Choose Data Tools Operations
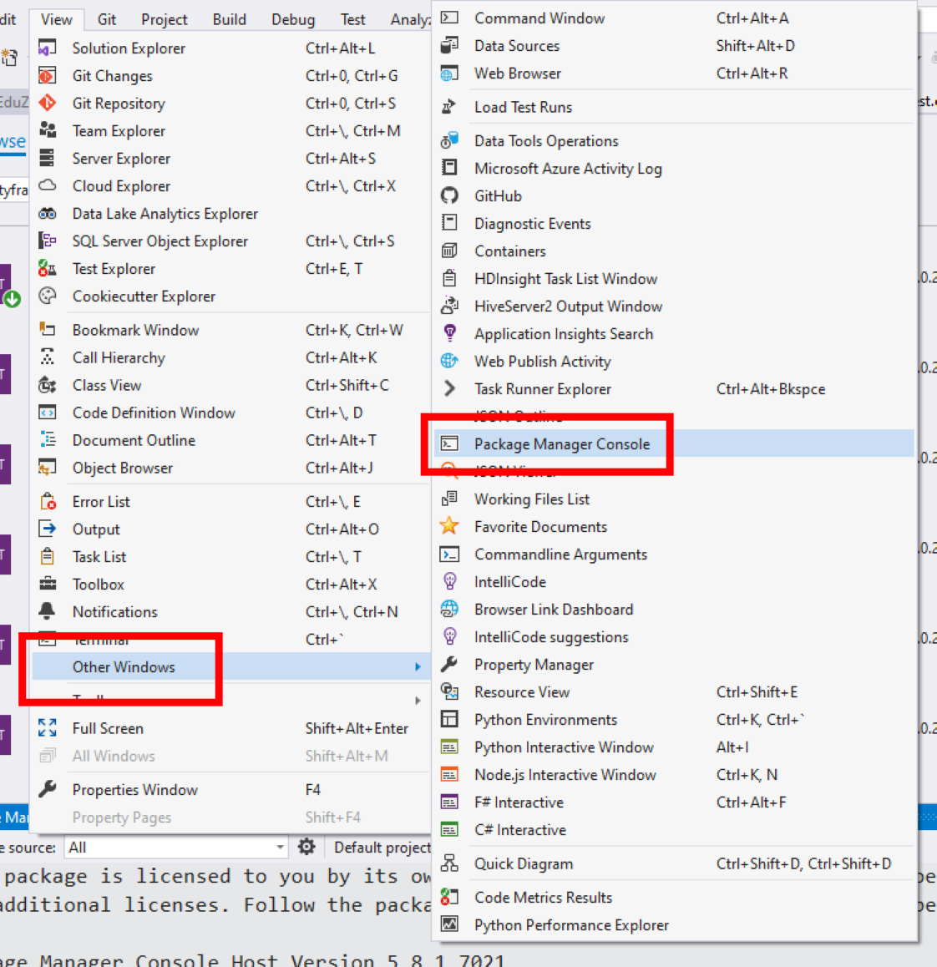The width and height of the screenshot is (937, 967). [x=674, y=140]
